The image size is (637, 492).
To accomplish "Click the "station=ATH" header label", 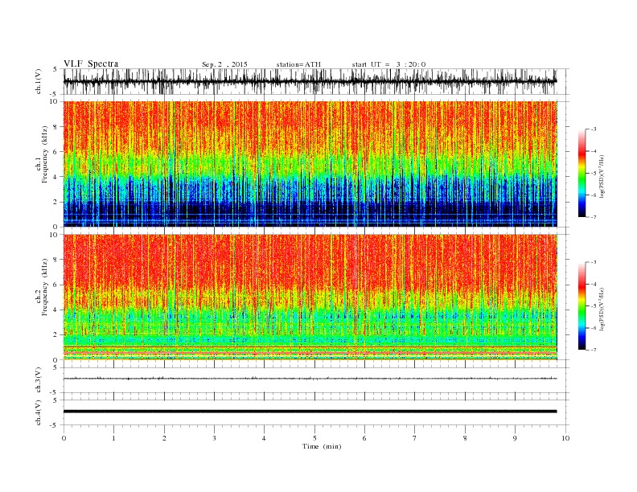I will pos(298,64).
